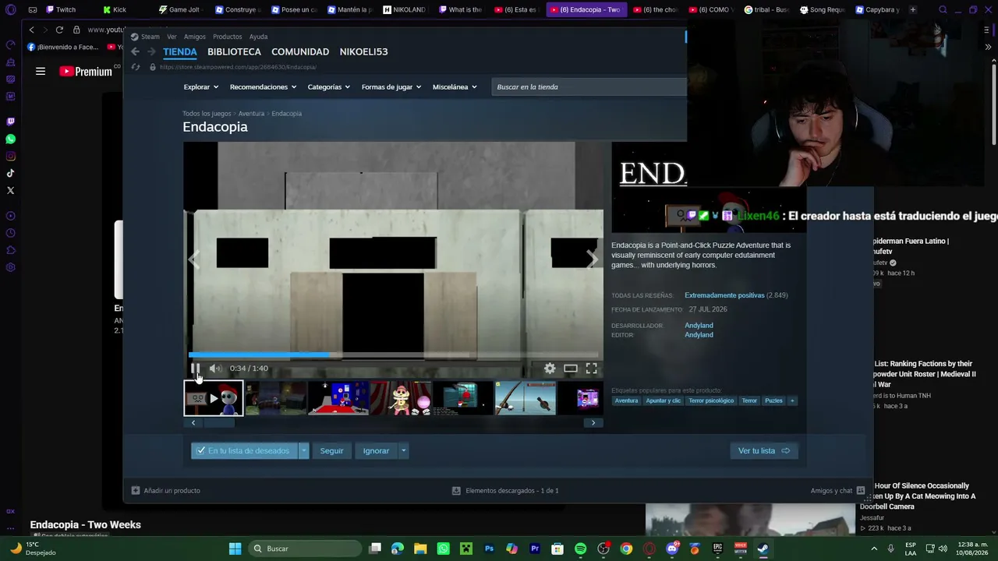
Task: Focus the 'Buscar en la tienda' search field
Action: coord(589,87)
